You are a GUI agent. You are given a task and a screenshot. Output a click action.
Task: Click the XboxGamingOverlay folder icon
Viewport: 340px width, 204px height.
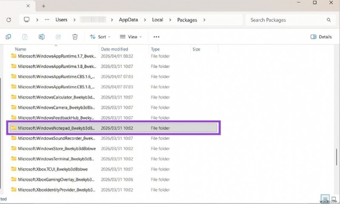(x=14, y=179)
